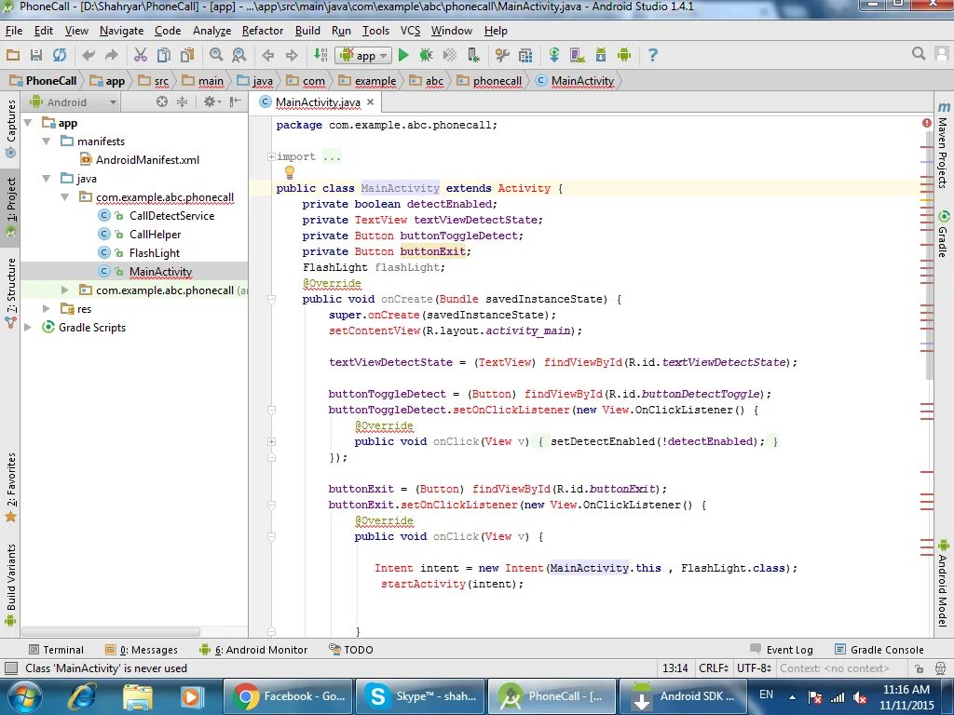The width and height of the screenshot is (954, 715).
Task: Collapse the java folder node
Action: click(47, 179)
